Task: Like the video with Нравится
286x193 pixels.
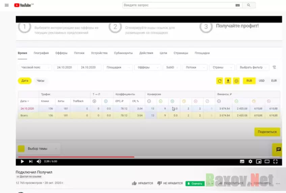Action: [142, 183]
